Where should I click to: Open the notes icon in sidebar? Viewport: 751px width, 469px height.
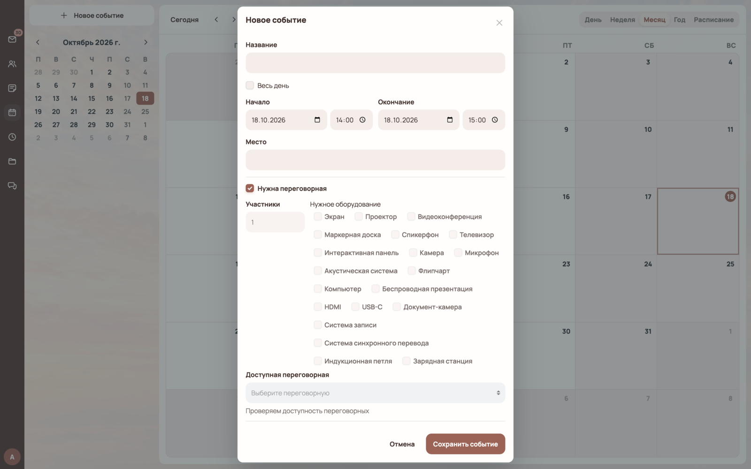12,88
